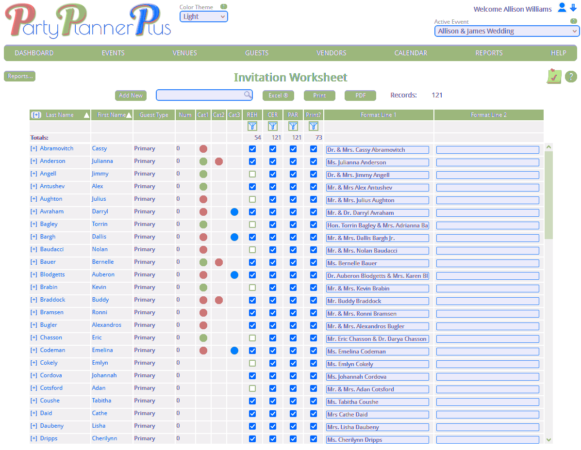Click the round page help icon
Viewport: 581px width, 450px height.
click(x=571, y=77)
